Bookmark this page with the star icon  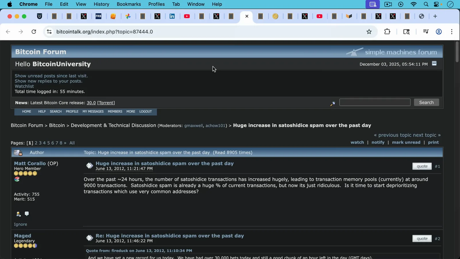369,32
